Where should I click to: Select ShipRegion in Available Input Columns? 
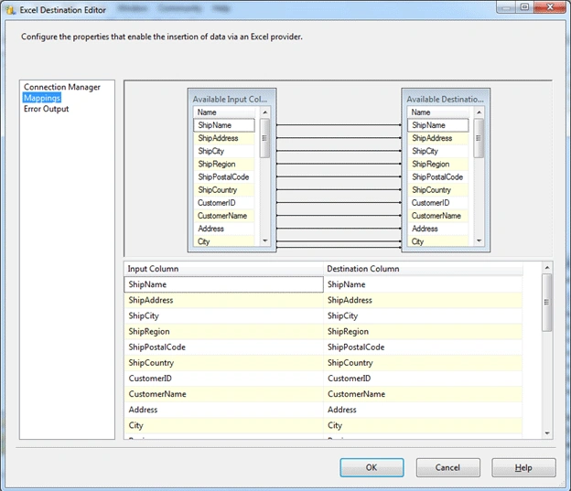224,165
